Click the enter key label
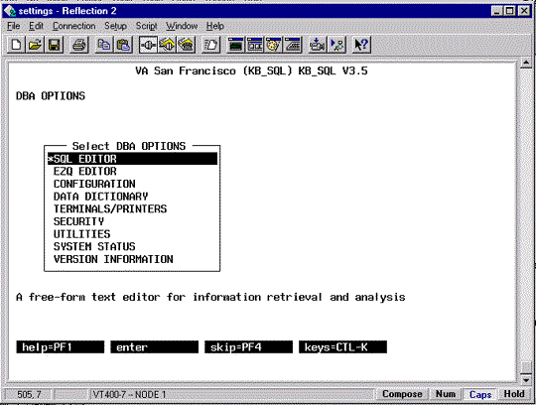The width and height of the screenshot is (536, 405). 155,346
